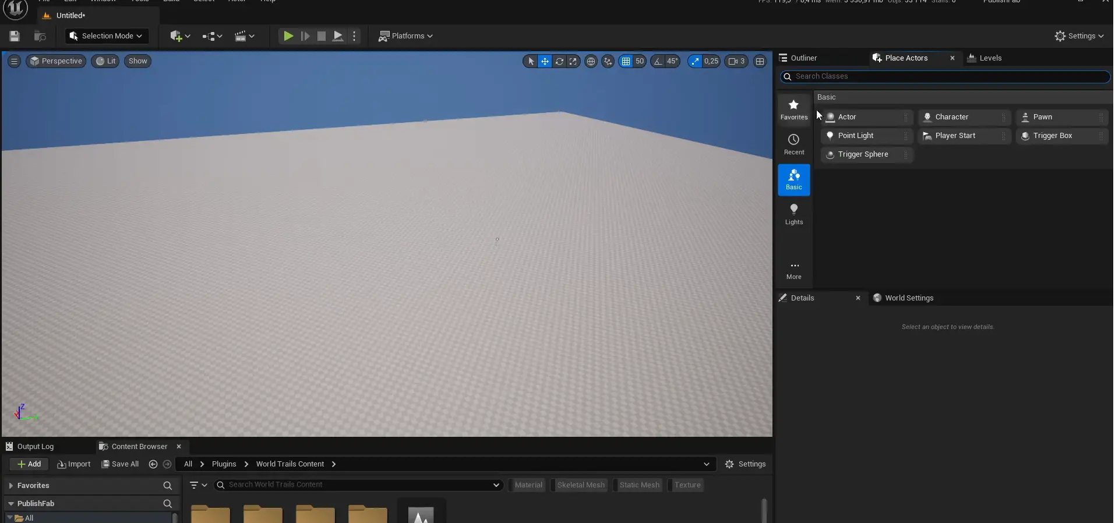Click the Stop simulation button
1115x523 pixels.
click(x=321, y=36)
